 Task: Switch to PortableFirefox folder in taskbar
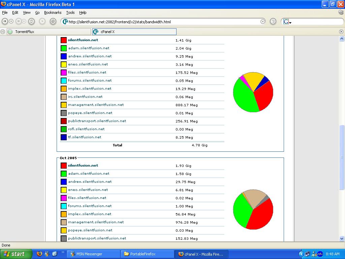[x=148, y=254]
